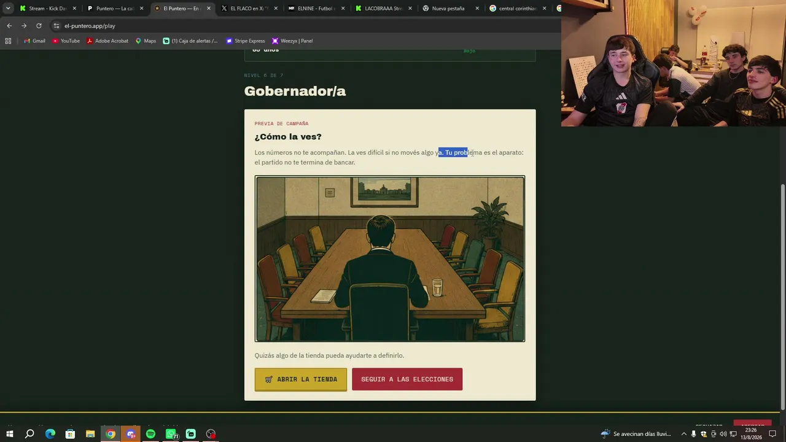Open Spotify from the taskbar
786x442 pixels.
(150, 434)
